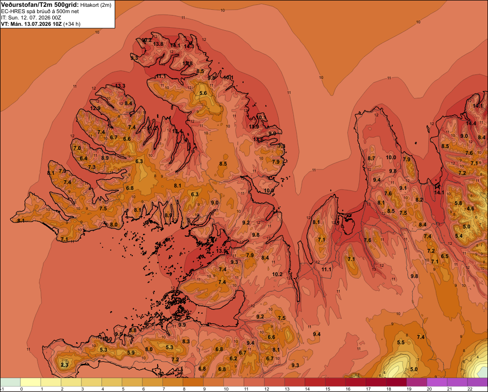This screenshot has width=488, height=392.
Task: Click the "(+34 h)" forecast offset text
Action: [x=72, y=24]
